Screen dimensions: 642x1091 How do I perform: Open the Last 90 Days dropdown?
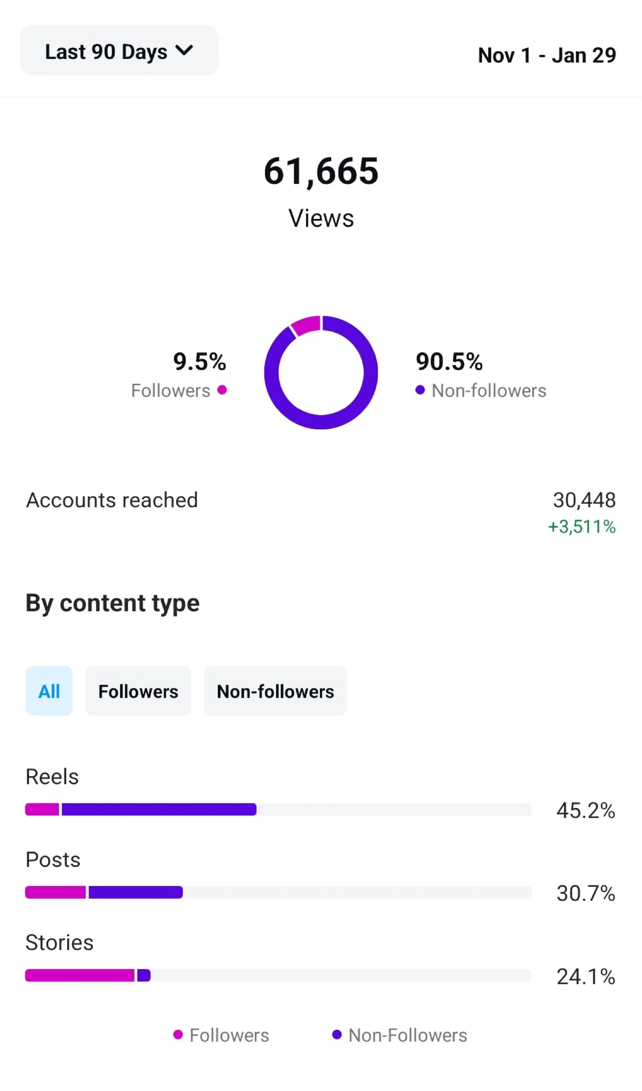(118, 51)
